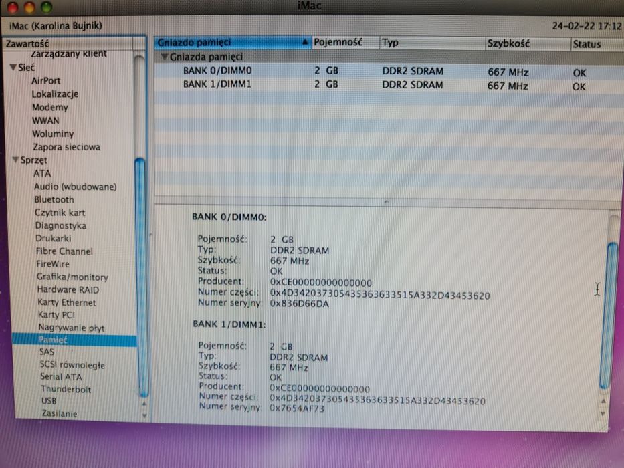Select Karty Ethernet item
Viewport: 624px width, 468px height.
click(66, 302)
